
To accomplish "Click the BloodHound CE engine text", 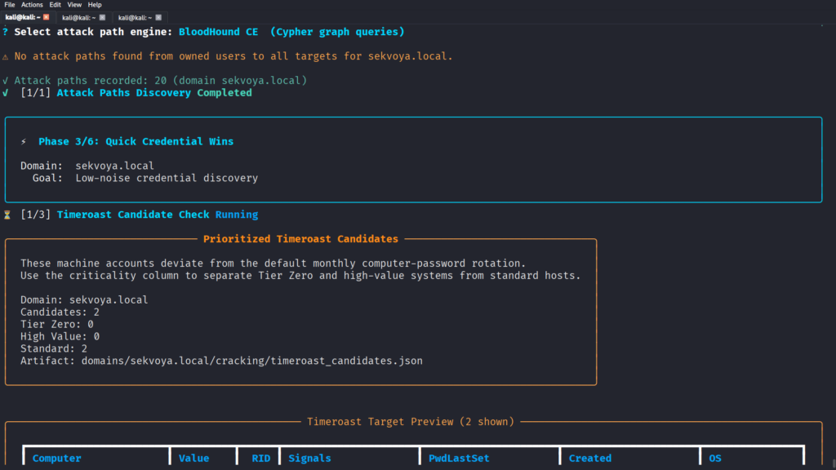I will [x=218, y=32].
